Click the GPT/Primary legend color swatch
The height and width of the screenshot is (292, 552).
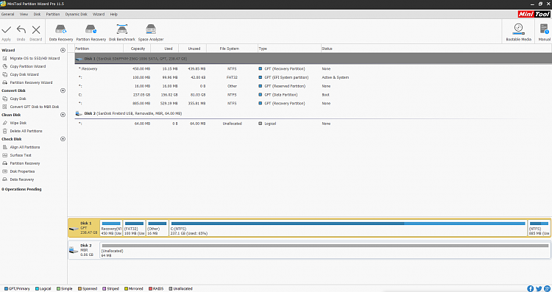[x=6, y=289]
